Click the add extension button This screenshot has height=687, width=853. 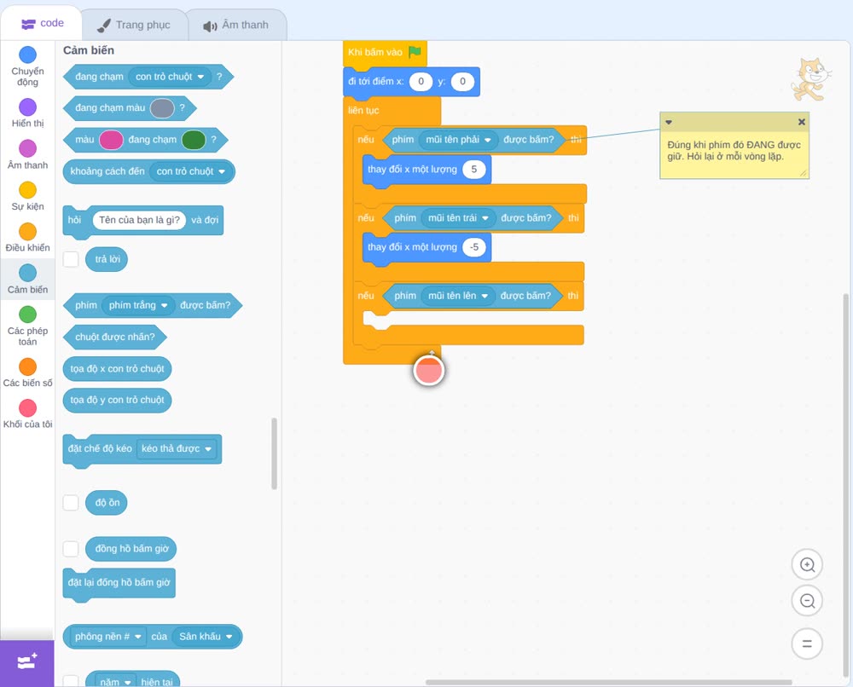(27, 663)
